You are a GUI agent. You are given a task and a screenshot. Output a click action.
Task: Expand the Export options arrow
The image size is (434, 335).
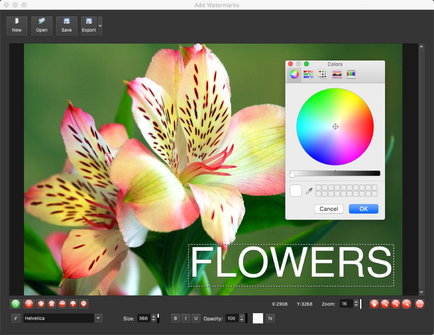(x=100, y=26)
